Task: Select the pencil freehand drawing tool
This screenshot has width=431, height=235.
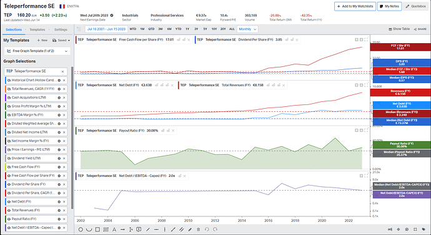Action: tap(190, 229)
